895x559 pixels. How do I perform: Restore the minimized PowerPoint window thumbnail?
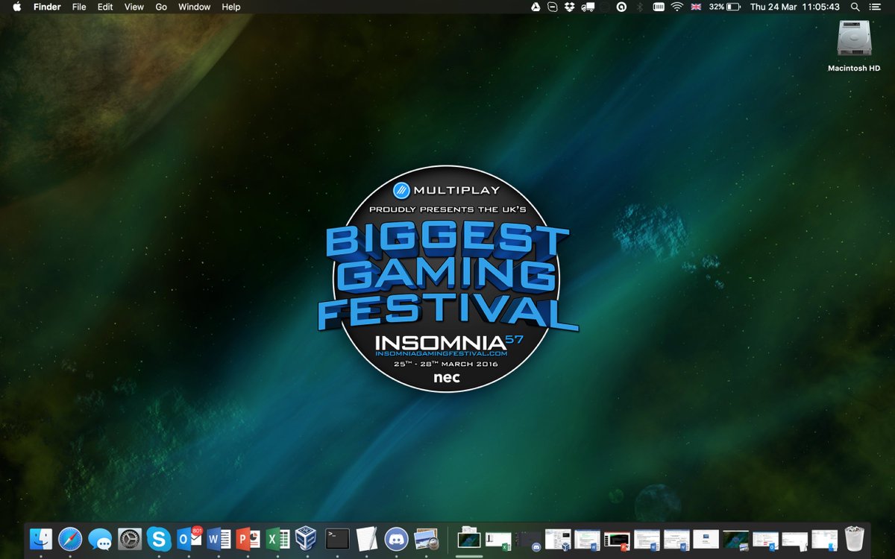(x=618, y=540)
